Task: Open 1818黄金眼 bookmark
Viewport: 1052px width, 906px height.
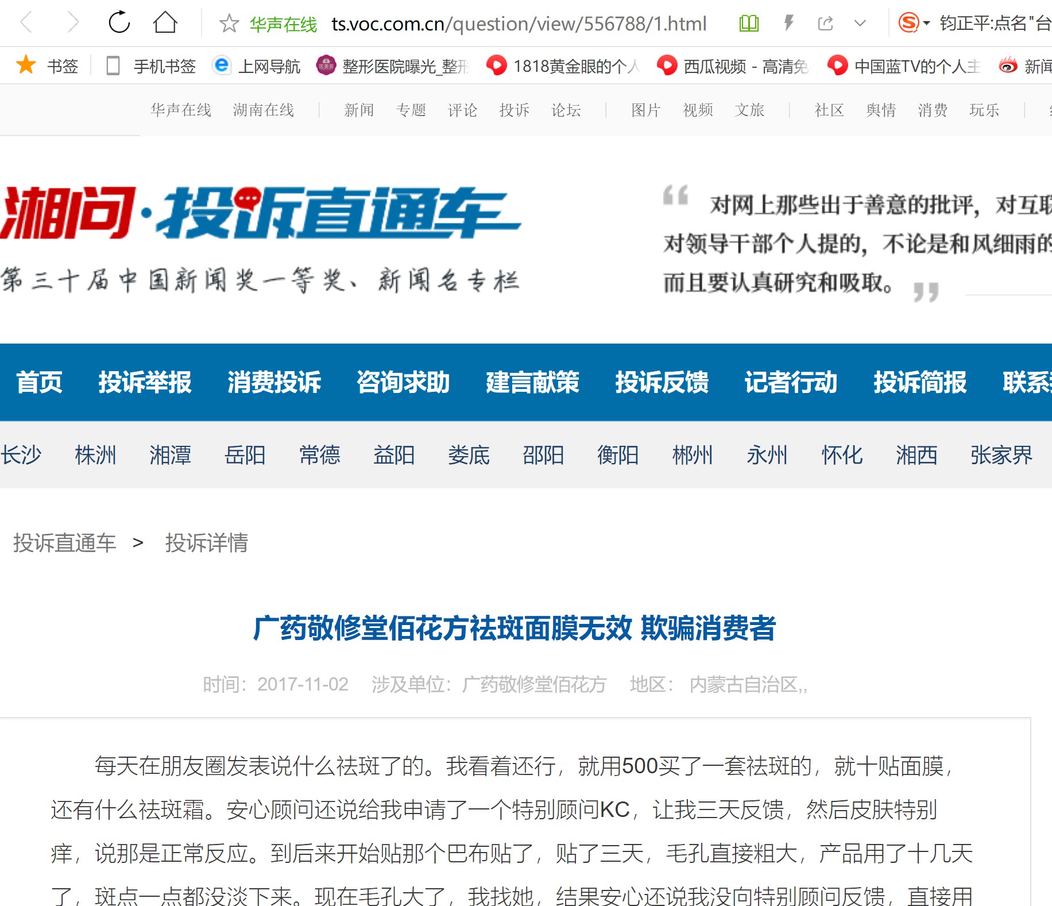Action: (563, 66)
